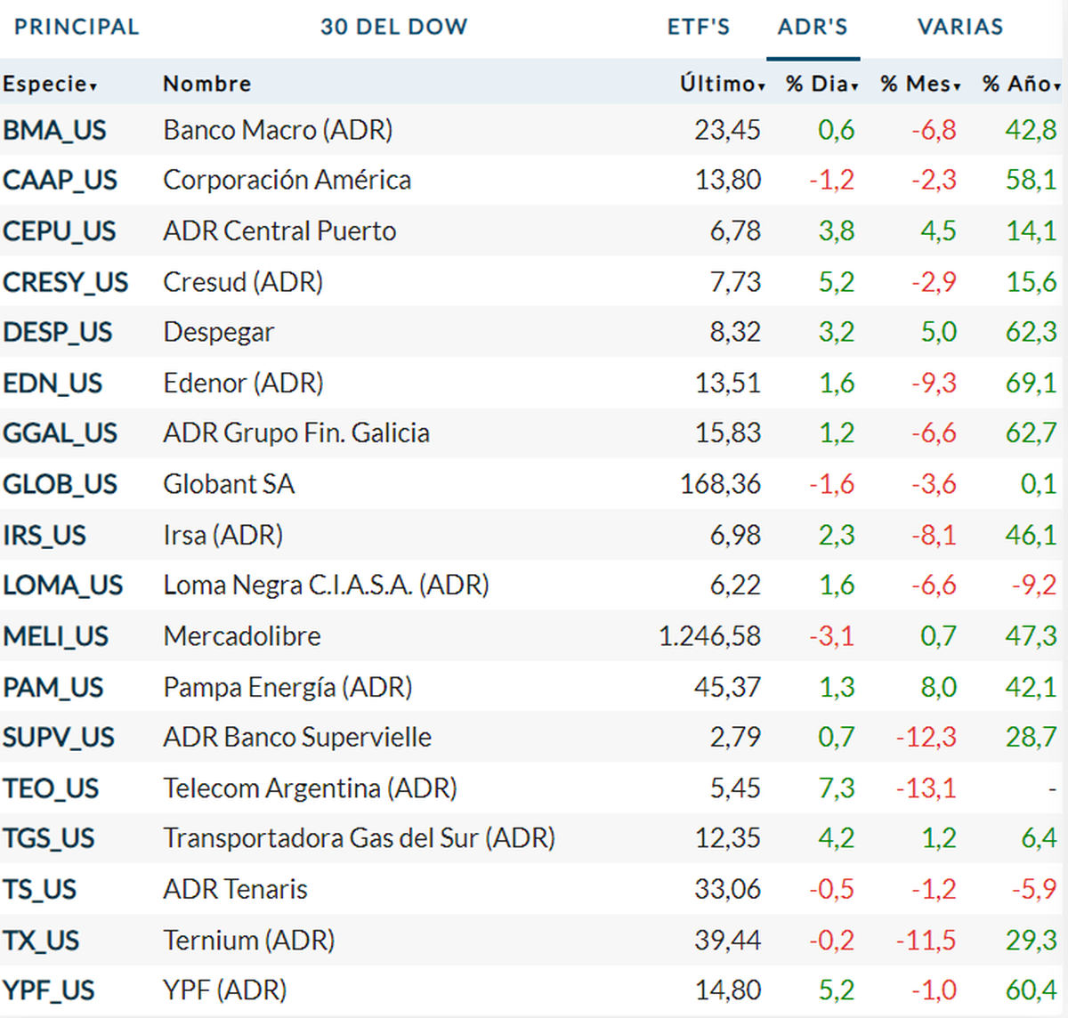
Task: Open the PAM_US ticker link
Action: click(53, 687)
